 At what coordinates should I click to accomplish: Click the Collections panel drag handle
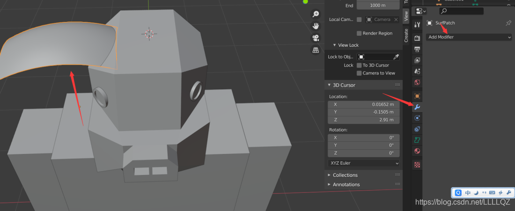tap(397, 175)
